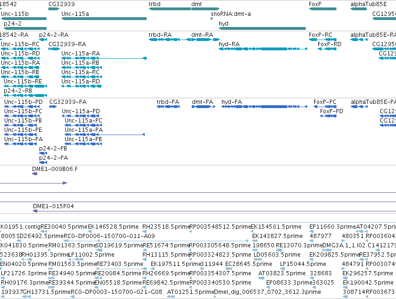The width and height of the screenshot is (396, 299).
Task: Click the EP08633.3prime EST label
Action: point(289,283)
